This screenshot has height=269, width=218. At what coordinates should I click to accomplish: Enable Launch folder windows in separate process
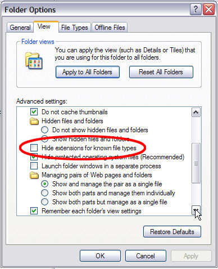click(34, 166)
